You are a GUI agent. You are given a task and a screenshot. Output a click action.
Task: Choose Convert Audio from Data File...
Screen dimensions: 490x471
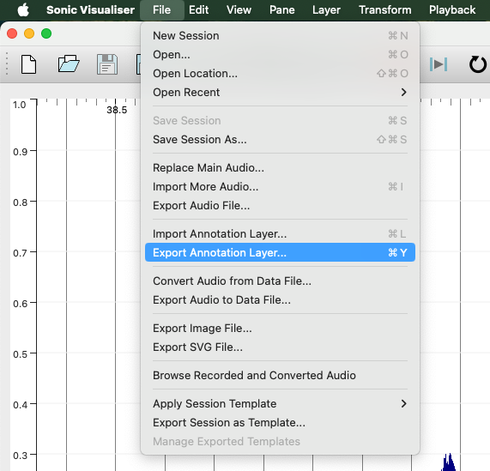(x=280, y=281)
